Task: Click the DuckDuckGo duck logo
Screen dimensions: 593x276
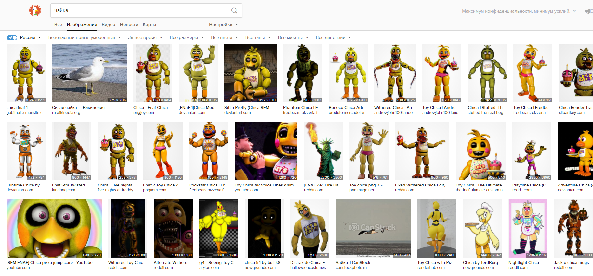Action: tap(35, 10)
